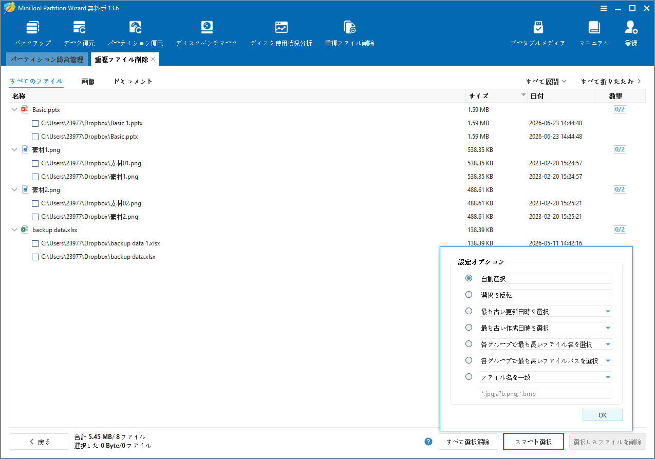Show ドキュメント filter tab
The image size is (655, 459).
(133, 81)
